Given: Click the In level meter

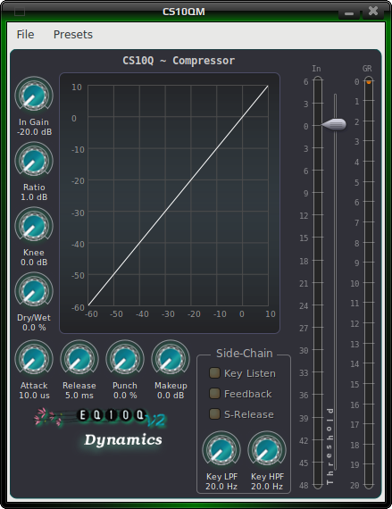Looking at the screenshot, I should [318, 282].
